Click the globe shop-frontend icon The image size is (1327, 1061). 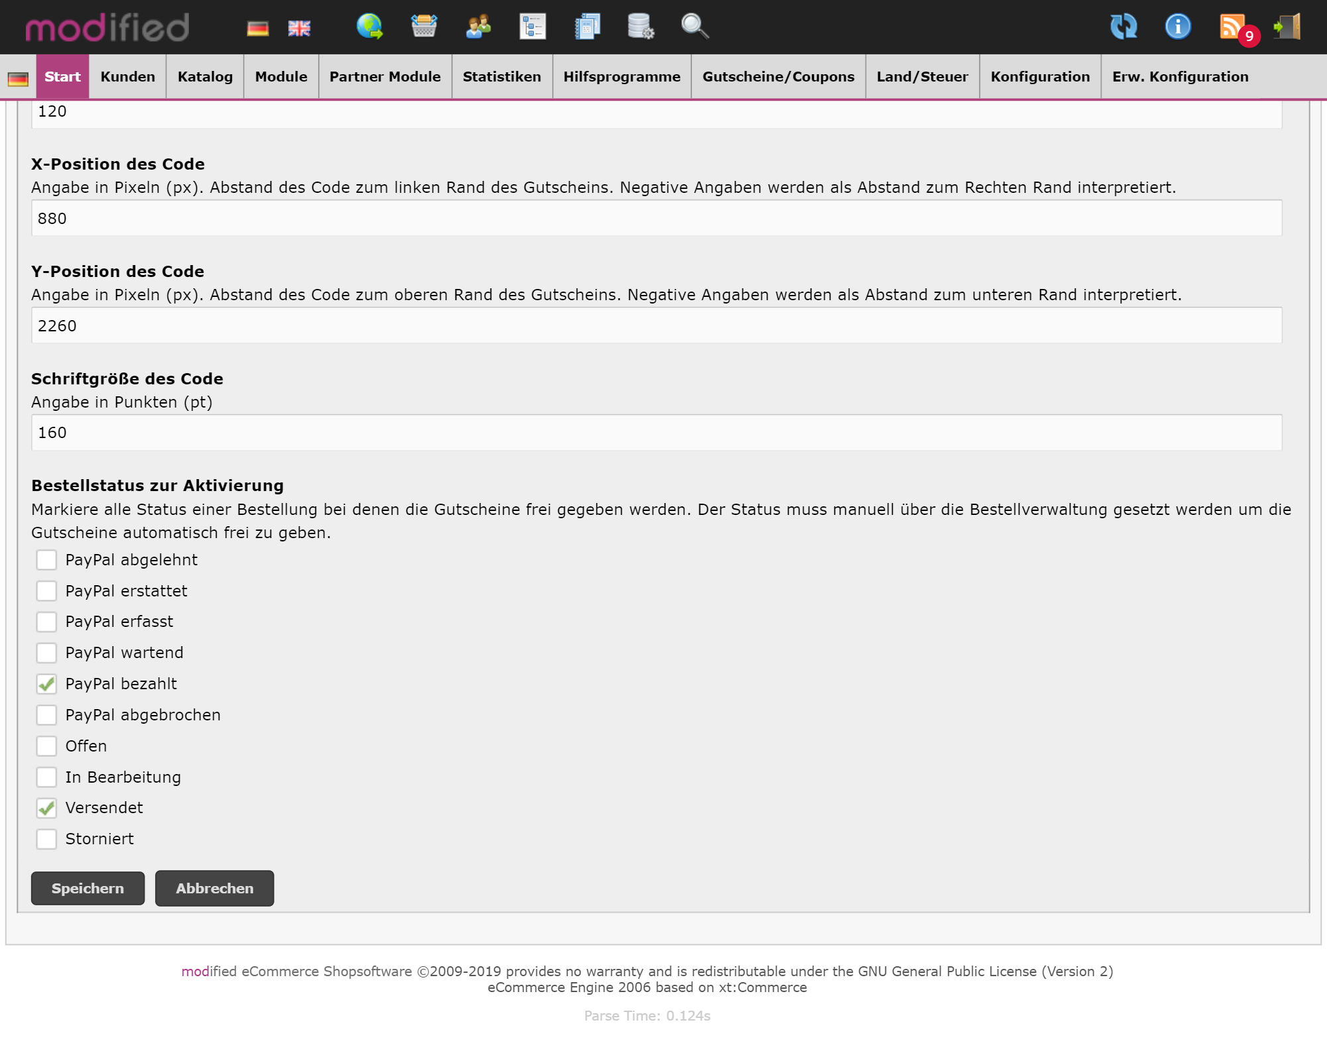[369, 27]
